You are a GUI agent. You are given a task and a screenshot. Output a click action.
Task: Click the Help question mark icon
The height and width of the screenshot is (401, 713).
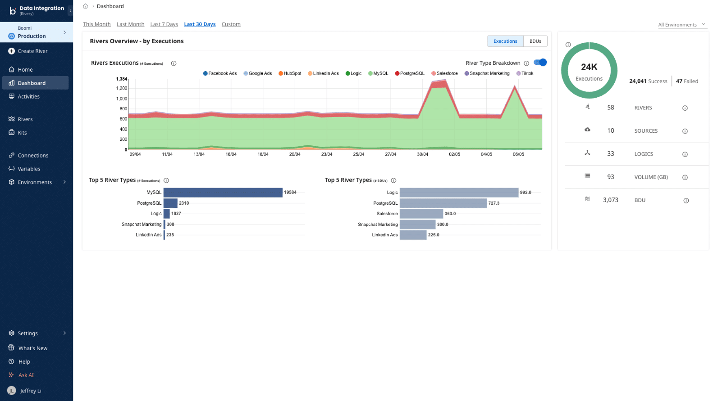click(12, 361)
